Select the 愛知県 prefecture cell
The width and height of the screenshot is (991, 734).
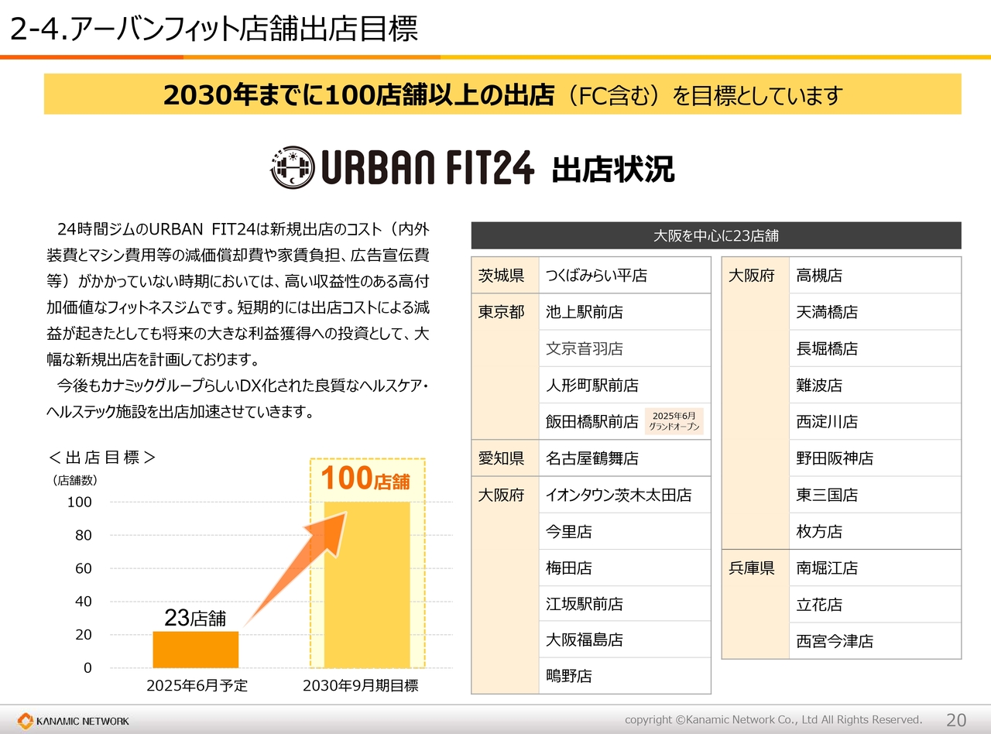[x=505, y=458]
